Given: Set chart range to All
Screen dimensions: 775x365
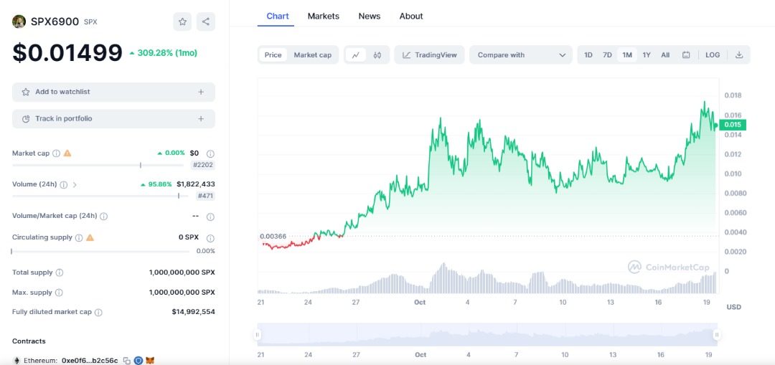Looking at the screenshot, I should point(665,54).
